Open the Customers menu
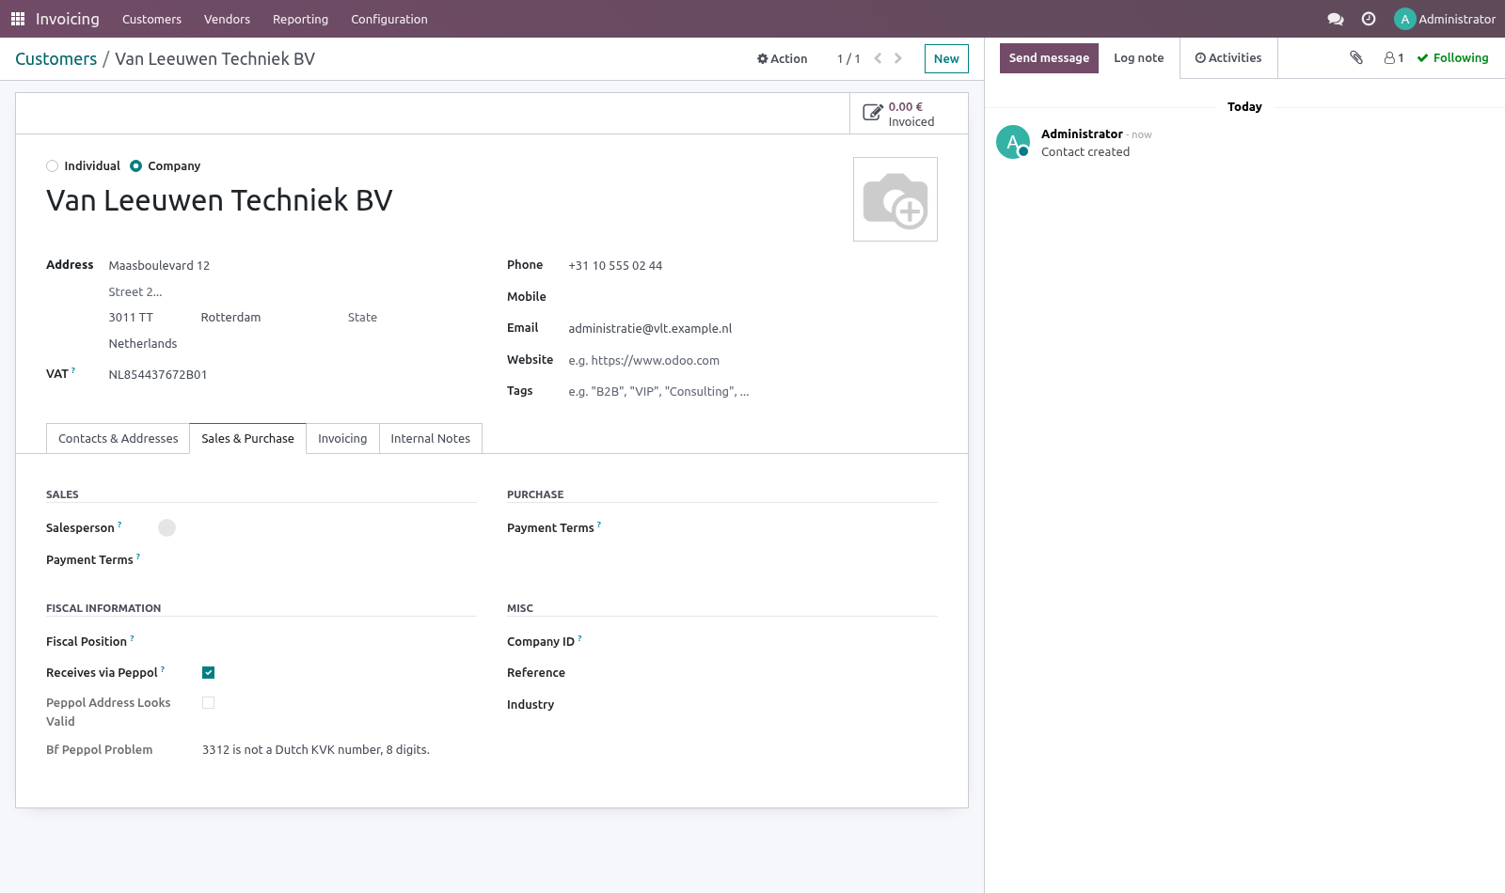 [x=151, y=19]
